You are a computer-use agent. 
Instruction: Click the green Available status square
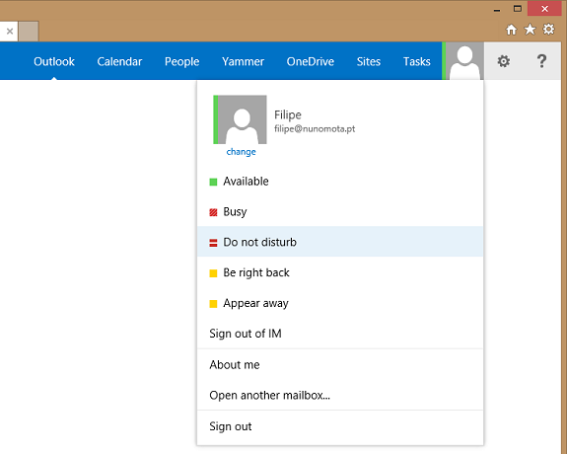point(213,182)
